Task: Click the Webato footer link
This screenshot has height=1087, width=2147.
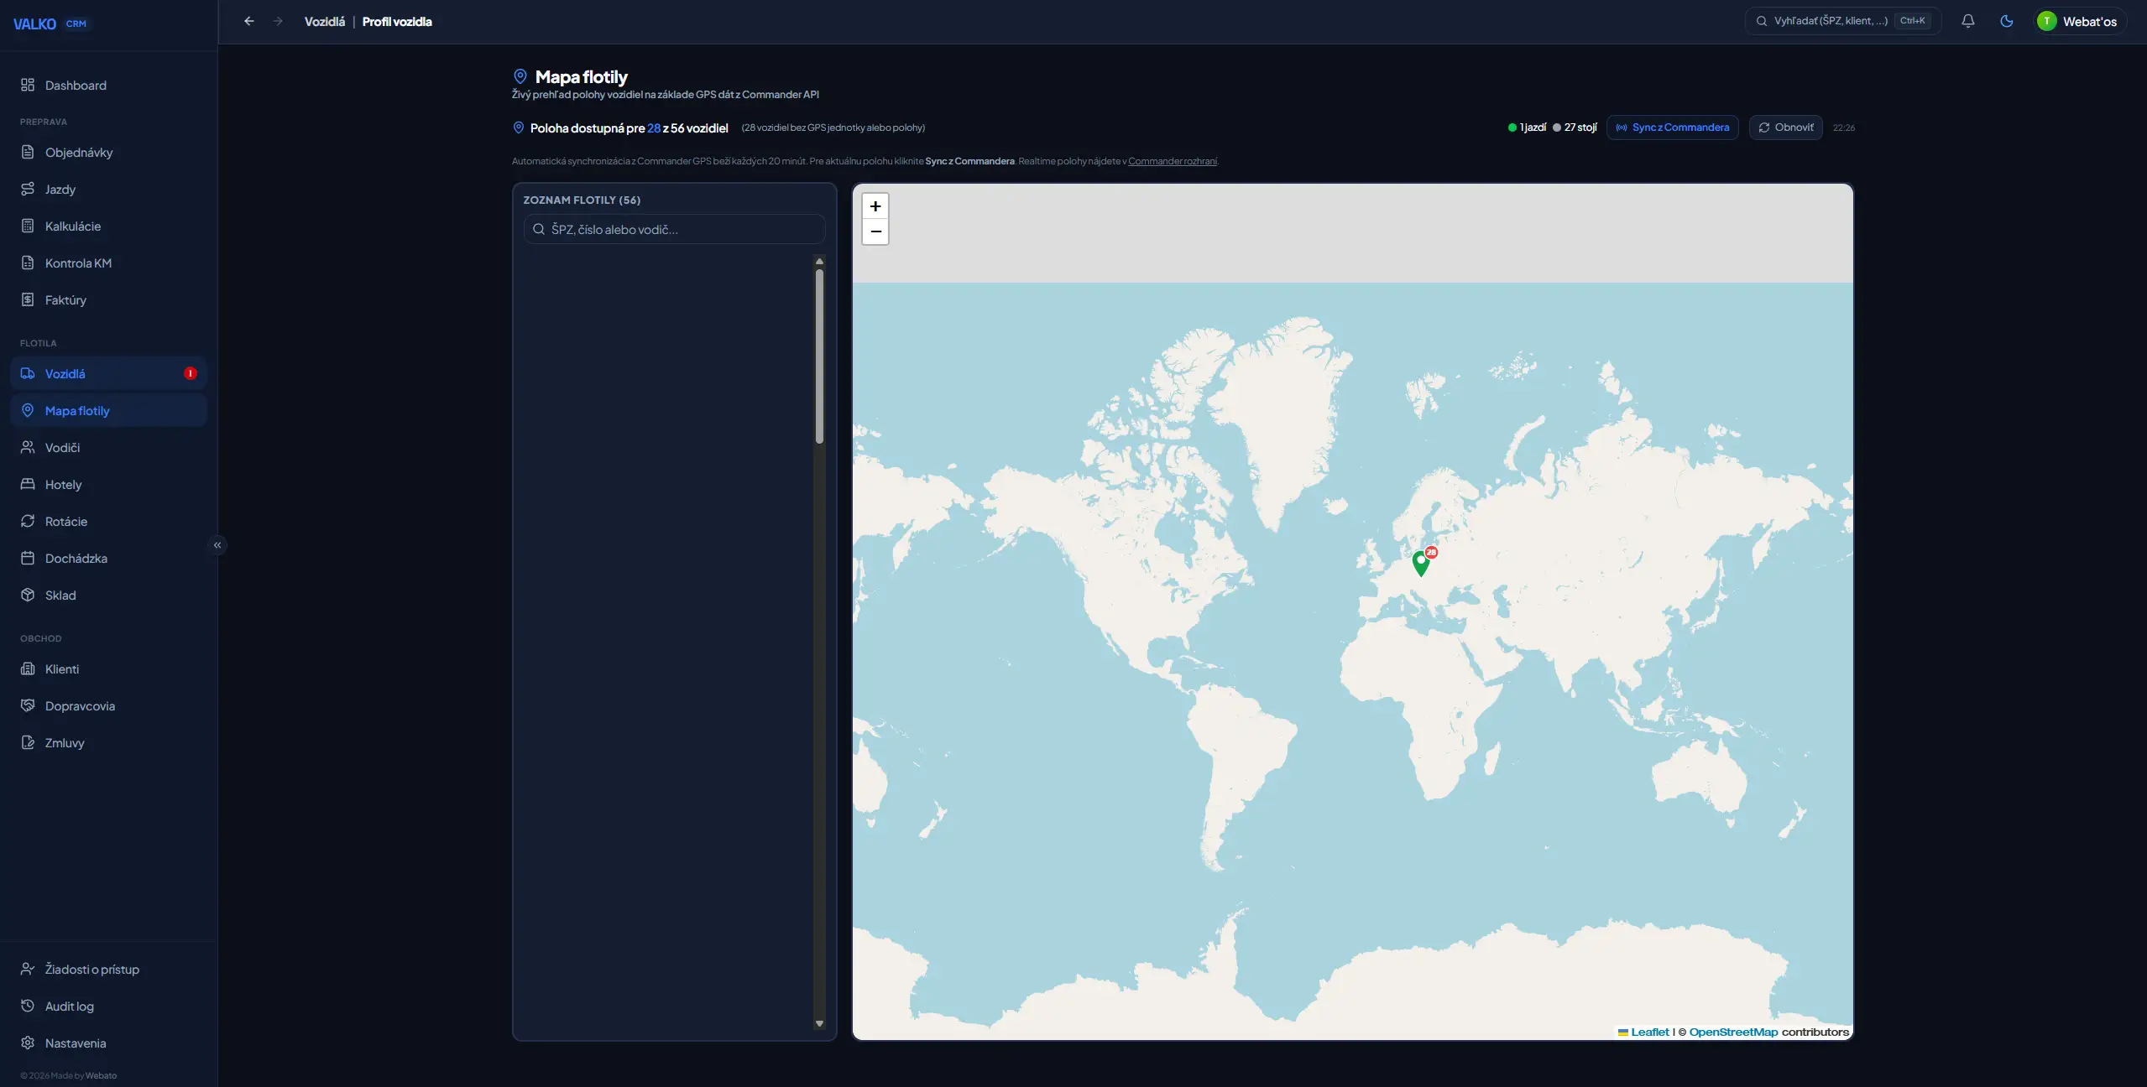Action: [101, 1075]
